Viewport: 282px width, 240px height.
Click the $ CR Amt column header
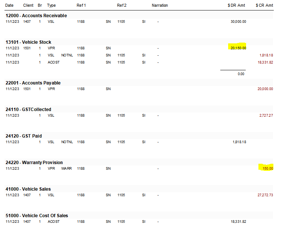coord(264,6)
